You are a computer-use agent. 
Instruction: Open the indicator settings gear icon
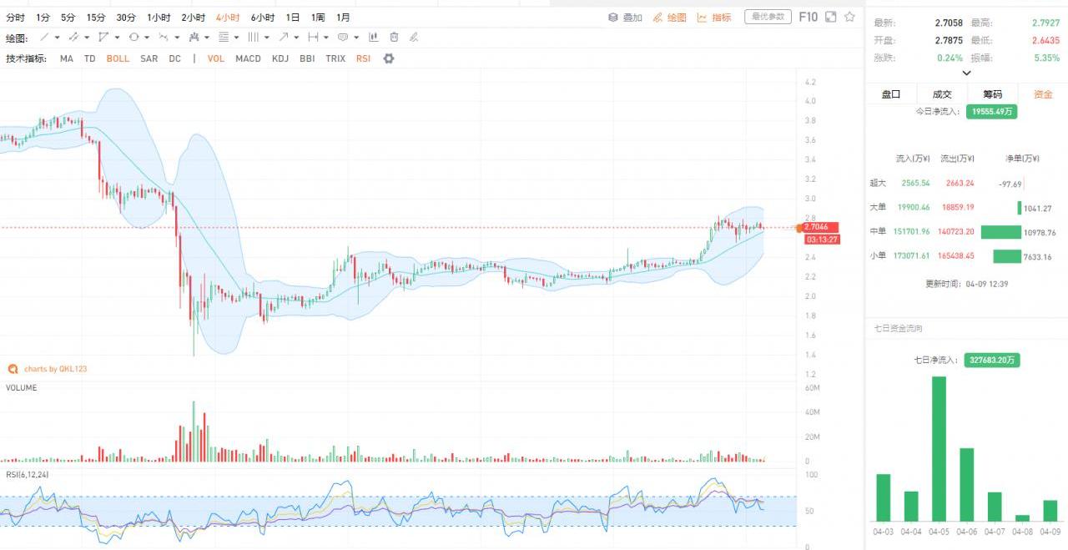[x=388, y=58]
